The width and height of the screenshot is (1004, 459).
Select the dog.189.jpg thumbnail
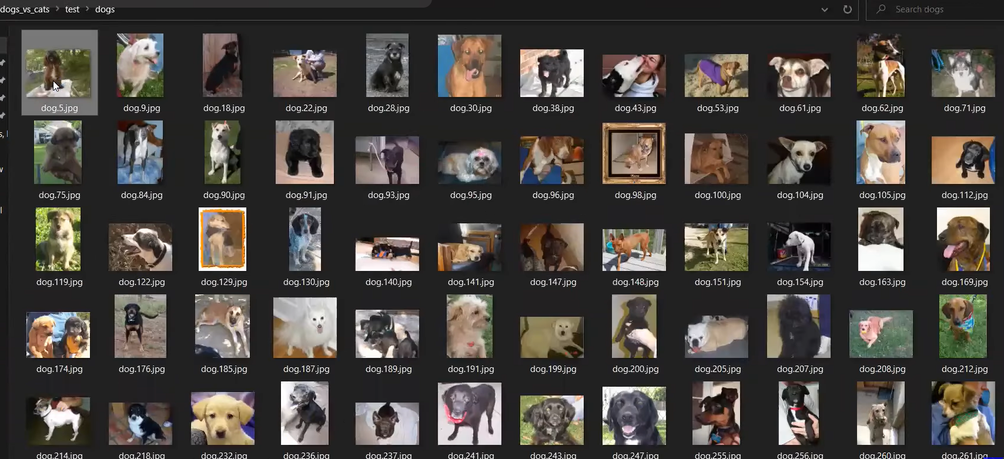(x=387, y=334)
